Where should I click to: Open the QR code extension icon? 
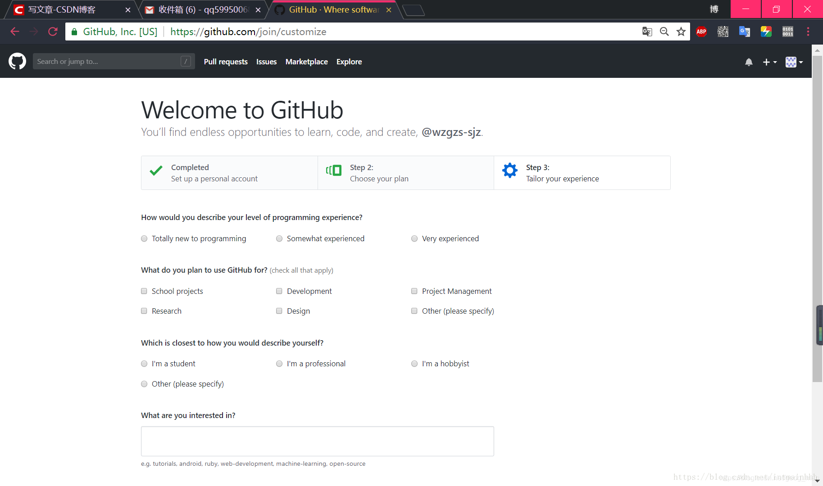tap(723, 31)
